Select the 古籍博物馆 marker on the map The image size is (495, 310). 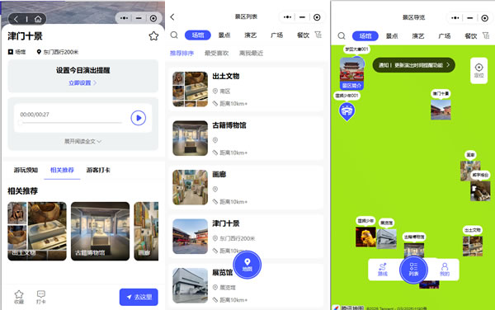click(414, 251)
